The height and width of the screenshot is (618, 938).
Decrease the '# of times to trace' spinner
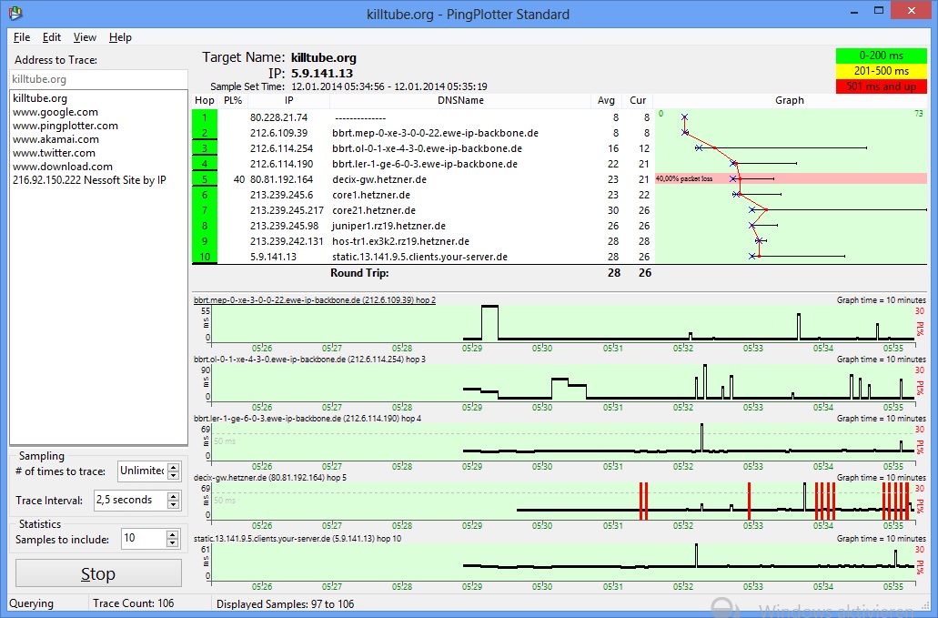tap(174, 476)
